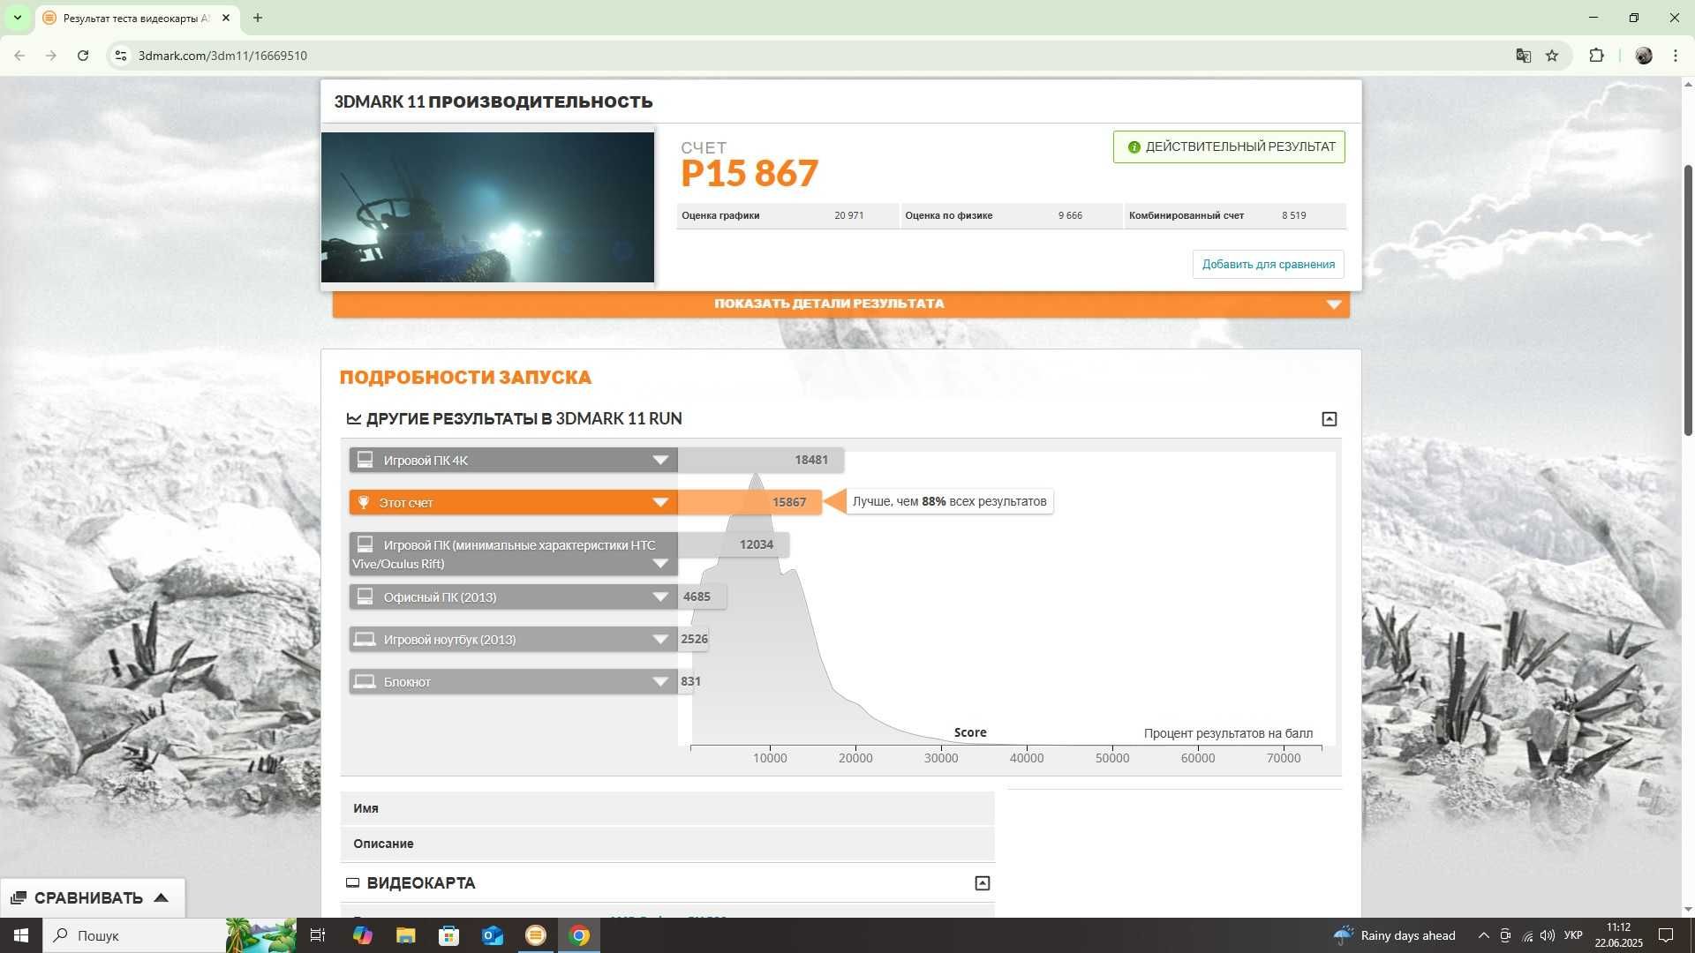The image size is (1695, 953).
Task: Collapse the ДРУГИЕ РЕЗУЛЬТАТЫ section
Action: click(1329, 419)
